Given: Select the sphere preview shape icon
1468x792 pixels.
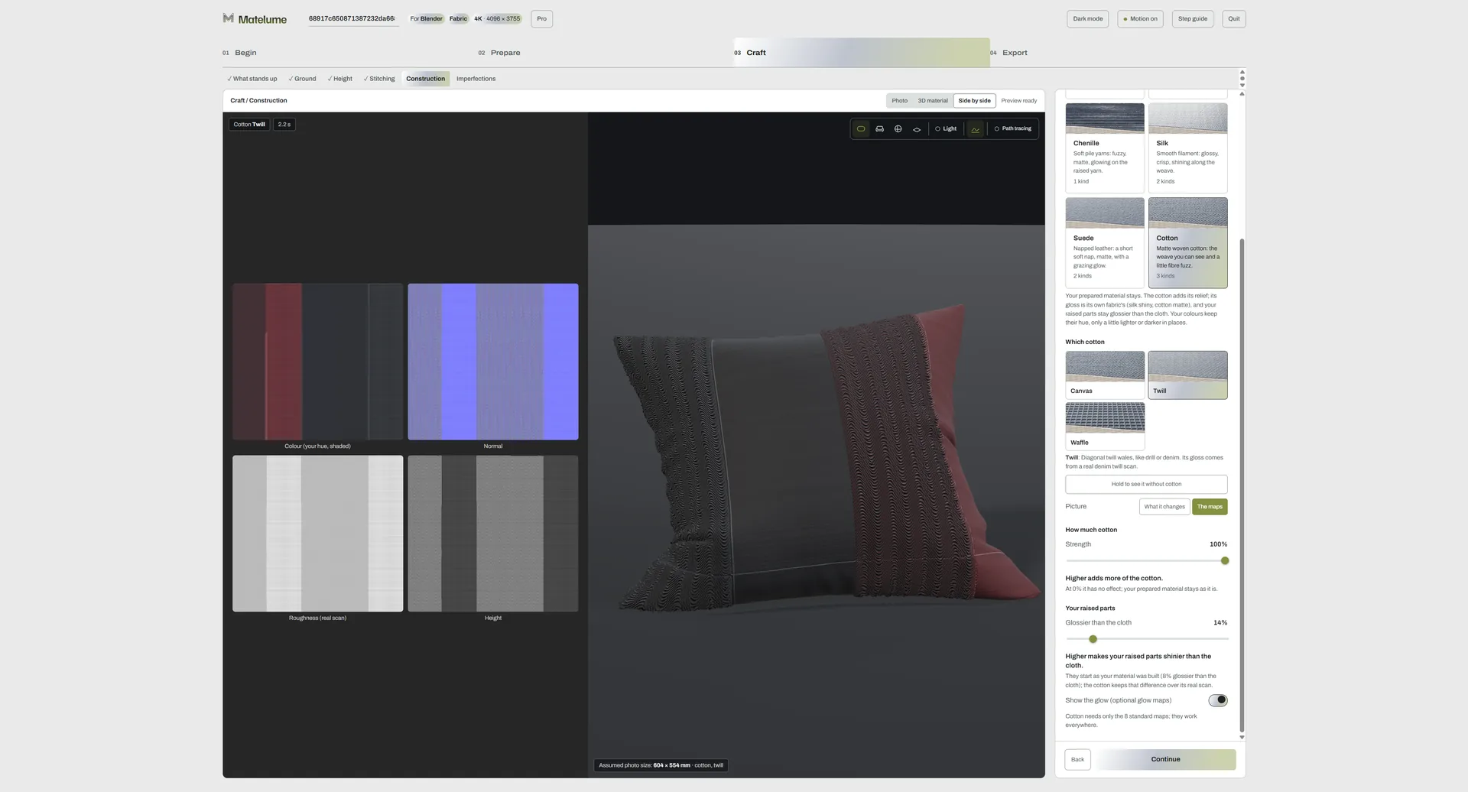Looking at the screenshot, I should [898, 129].
